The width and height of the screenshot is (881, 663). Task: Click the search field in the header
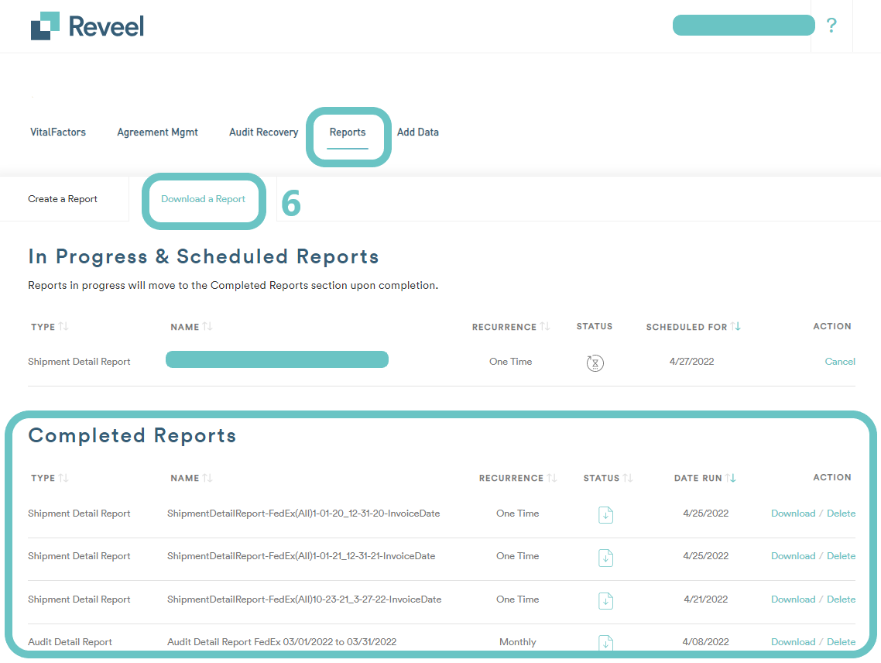pyautogui.click(x=743, y=25)
